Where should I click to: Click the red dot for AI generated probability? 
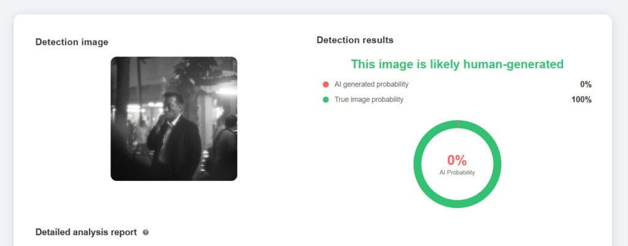coord(326,85)
